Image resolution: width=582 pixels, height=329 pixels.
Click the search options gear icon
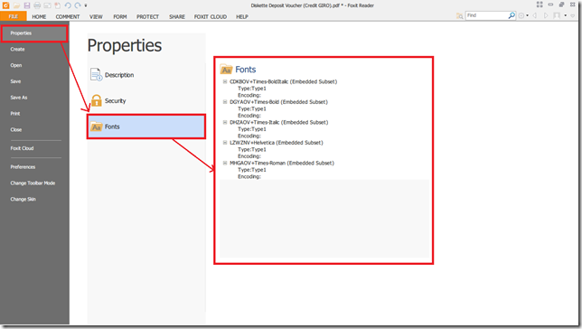(x=521, y=15)
